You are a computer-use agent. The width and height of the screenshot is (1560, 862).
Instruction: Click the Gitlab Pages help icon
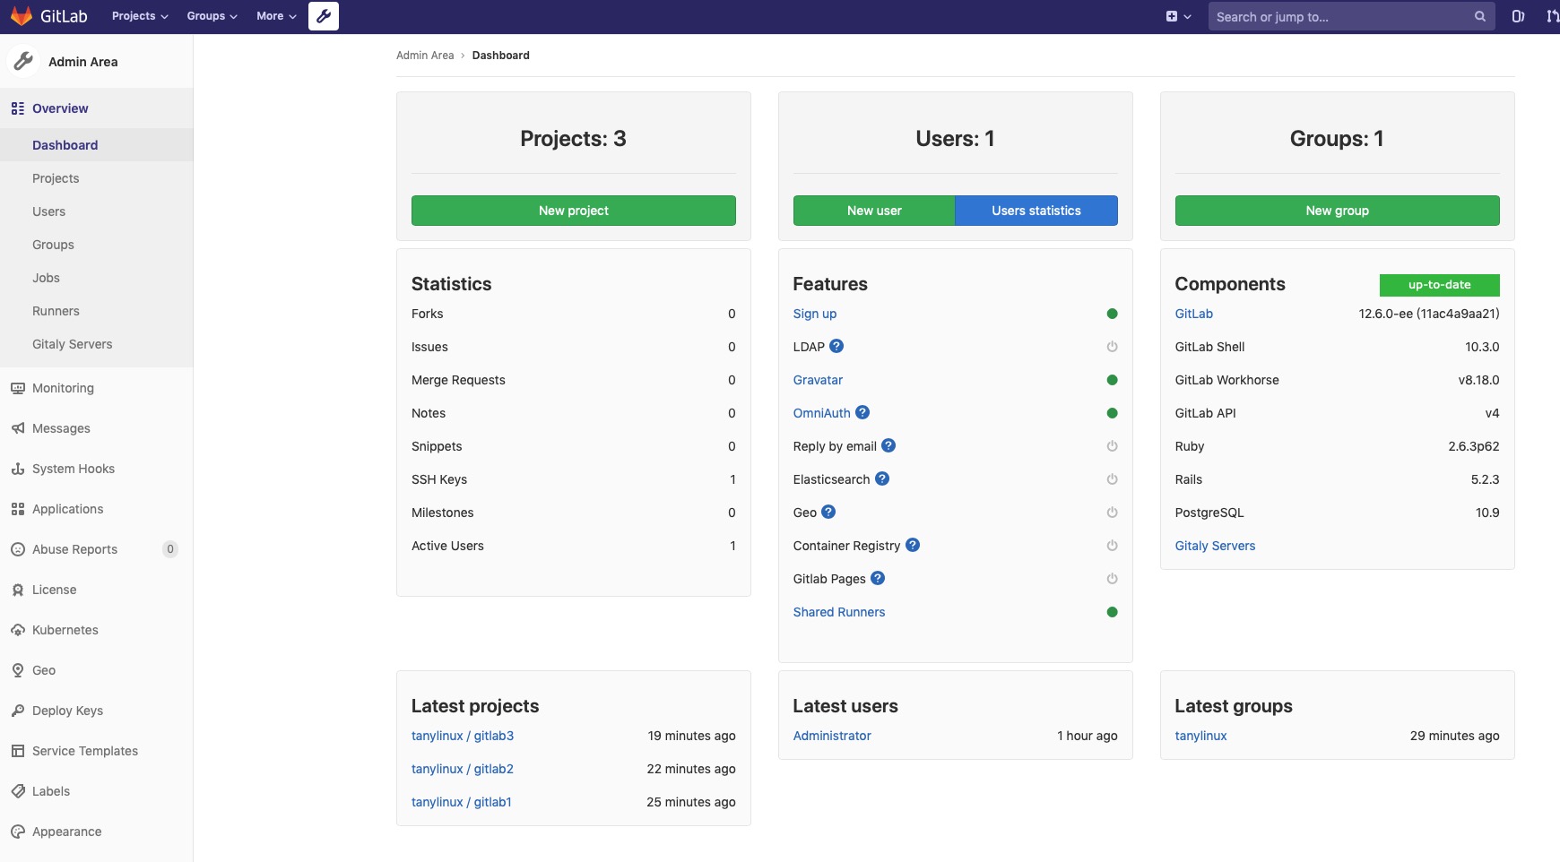pos(878,578)
